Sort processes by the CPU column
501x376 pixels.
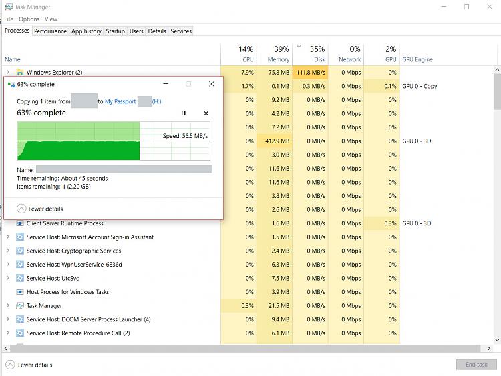pyautogui.click(x=238, y=54)
